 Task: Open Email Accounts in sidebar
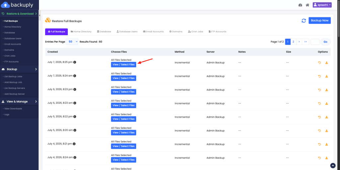(x=12, y=44)
